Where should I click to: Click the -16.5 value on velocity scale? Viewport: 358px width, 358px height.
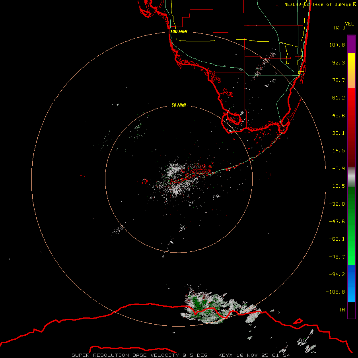(337, 186)
